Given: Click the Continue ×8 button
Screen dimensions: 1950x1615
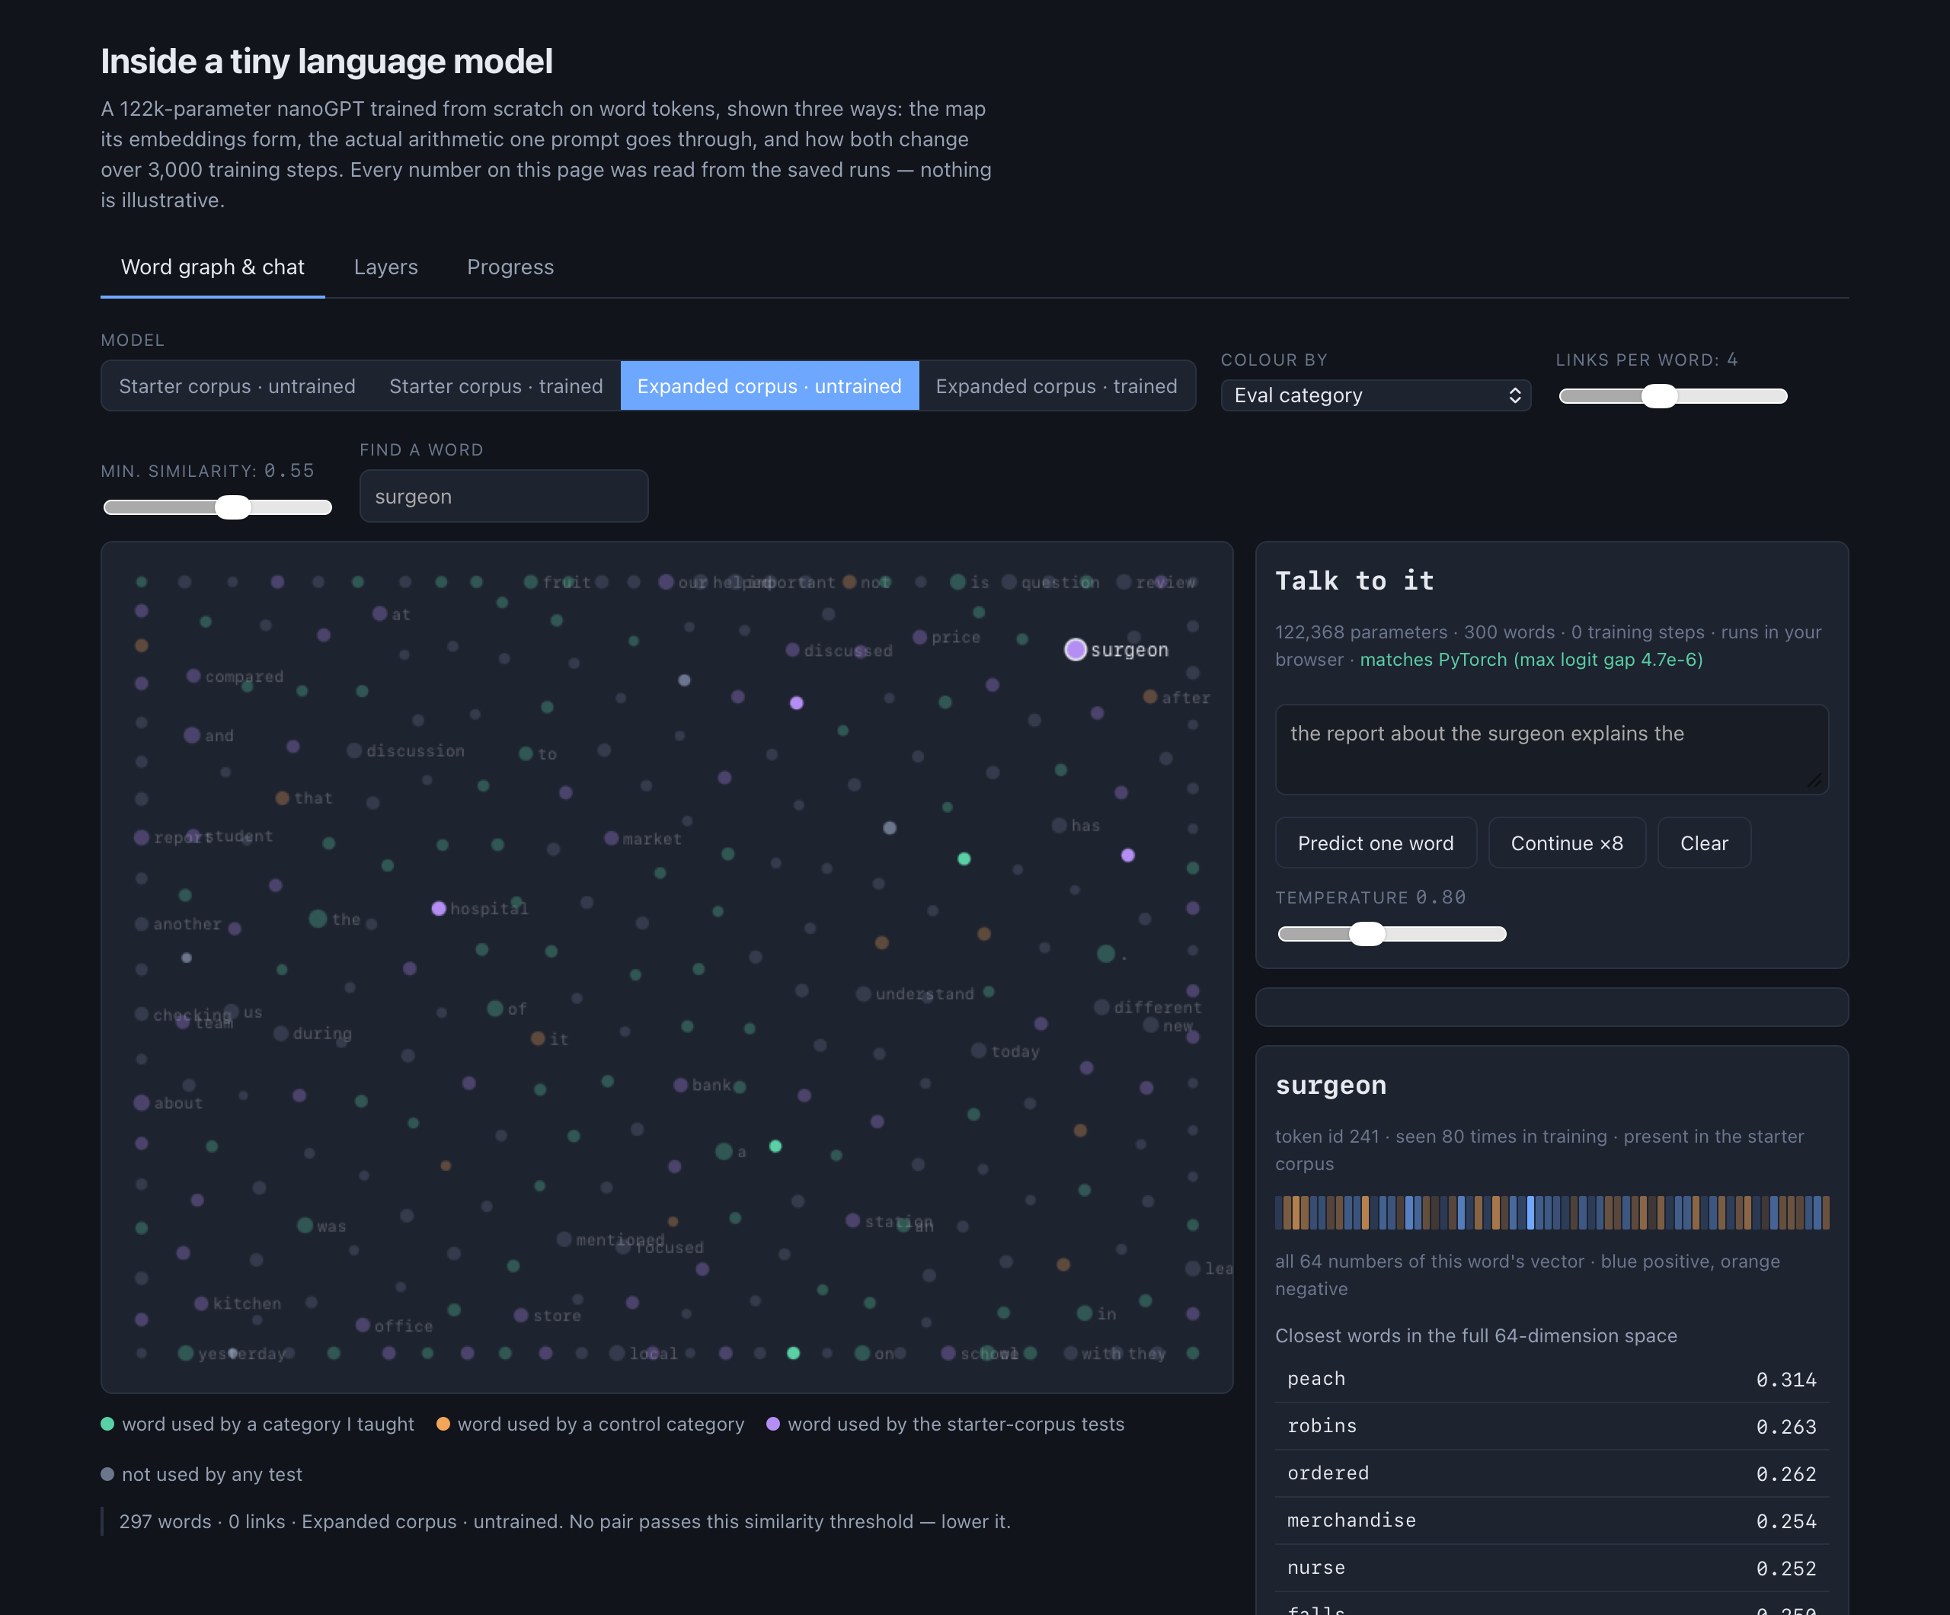Looking at the screenshot, I should pyautogui.click(x=1567, y=843).
